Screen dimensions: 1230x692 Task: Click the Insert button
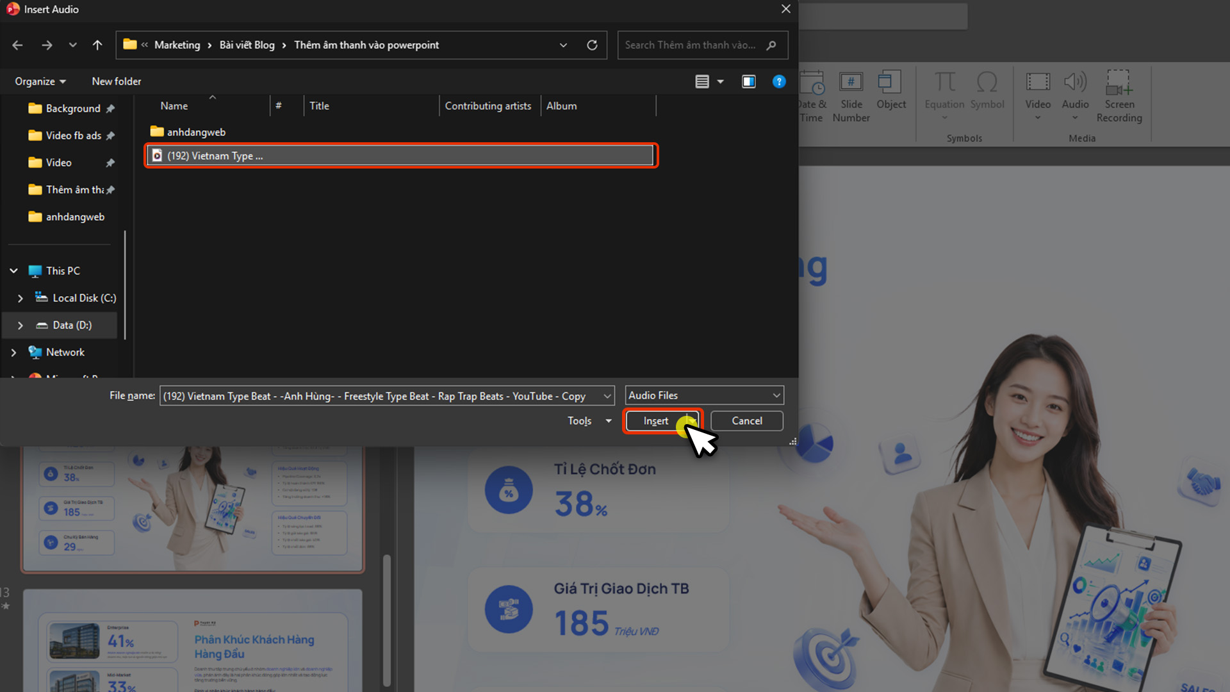[x=655, y=421]
